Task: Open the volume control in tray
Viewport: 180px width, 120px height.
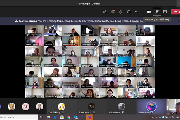Action: (x=173, y=117)
